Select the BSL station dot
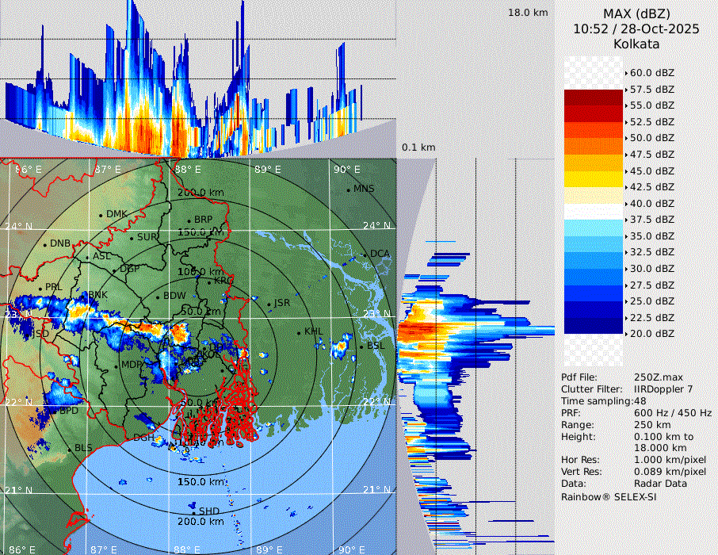 click(361, 346)
